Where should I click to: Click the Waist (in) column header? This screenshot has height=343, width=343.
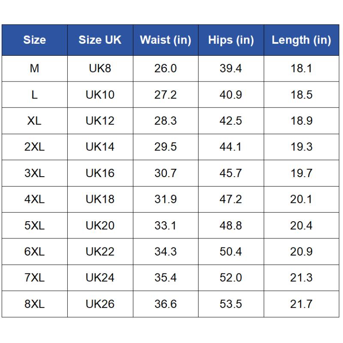(x=165, y=40)
